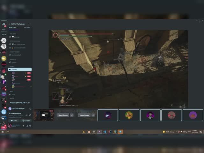Disconnect from the voice call
This screenshot has height=153, width=204.
coord(30,115)
